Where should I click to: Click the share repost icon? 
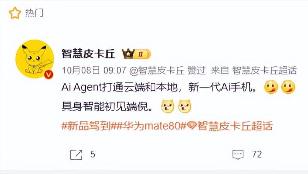point(76,155)
